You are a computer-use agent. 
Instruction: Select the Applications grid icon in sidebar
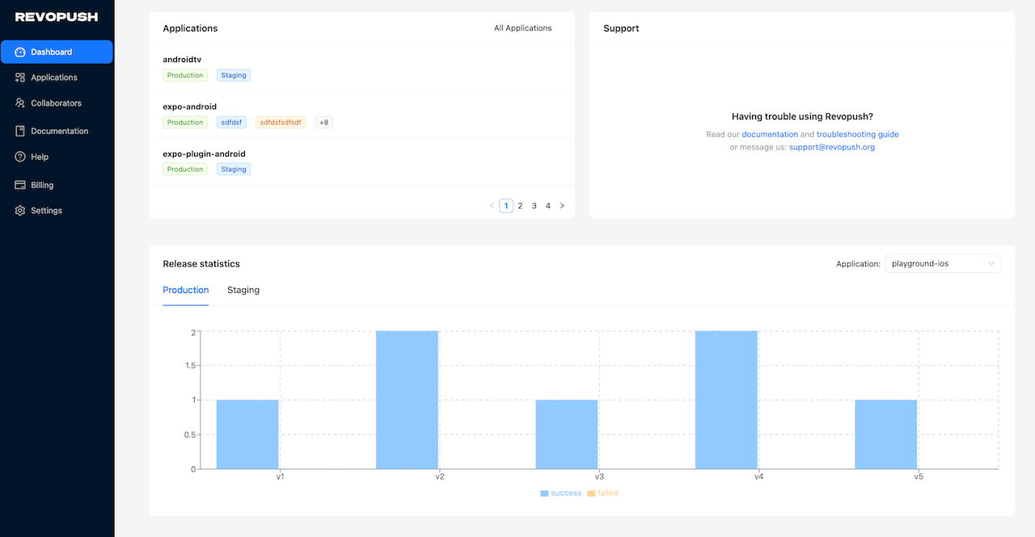pos(18,77)
